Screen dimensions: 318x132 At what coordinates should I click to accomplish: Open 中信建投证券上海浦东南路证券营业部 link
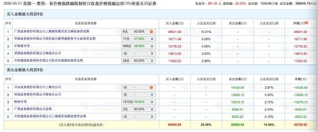(x=50, y=116)
